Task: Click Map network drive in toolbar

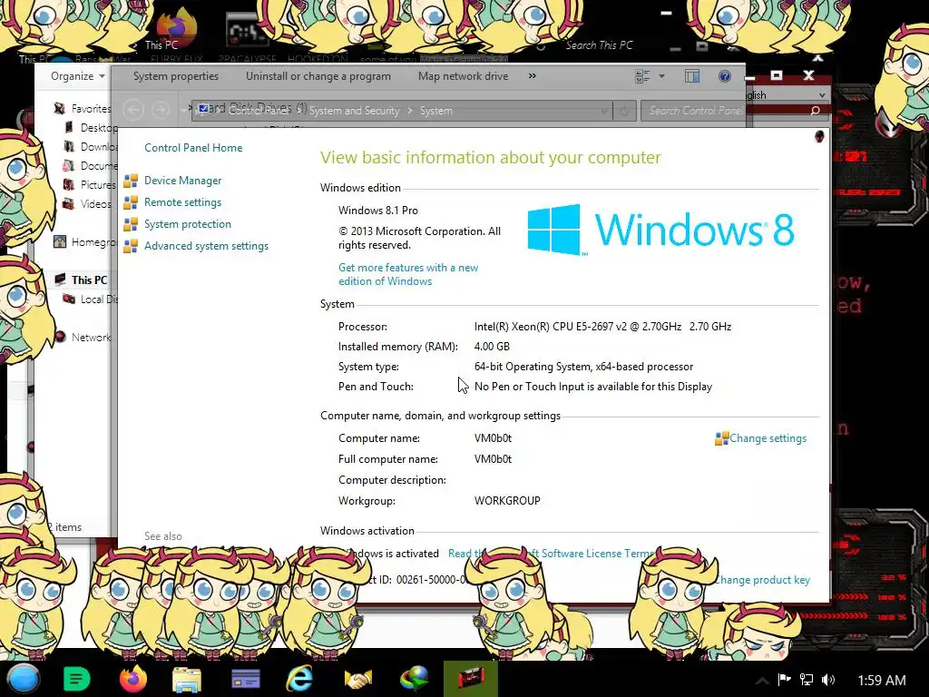Action: click(x=463, y=76)
